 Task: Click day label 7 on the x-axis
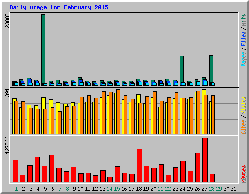coord(60,189)
